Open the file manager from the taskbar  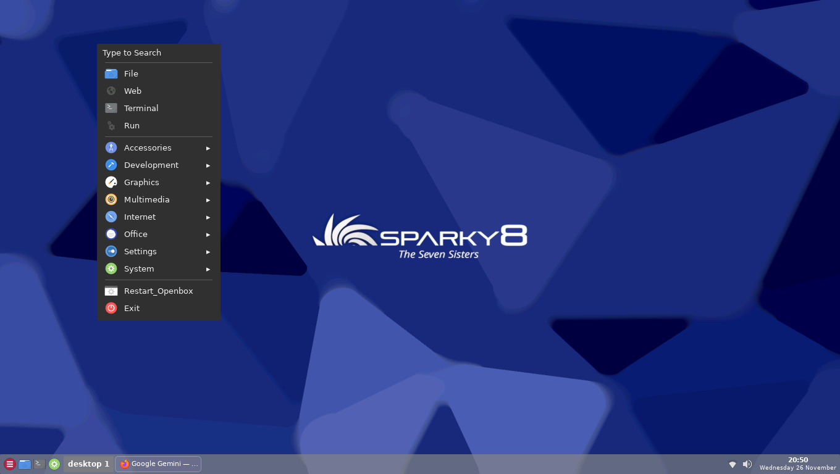(x=25, y=464)
